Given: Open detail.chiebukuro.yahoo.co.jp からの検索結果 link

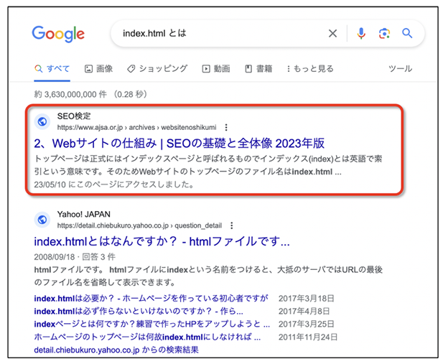Looking at the screenshot, I should pos(116,350).
